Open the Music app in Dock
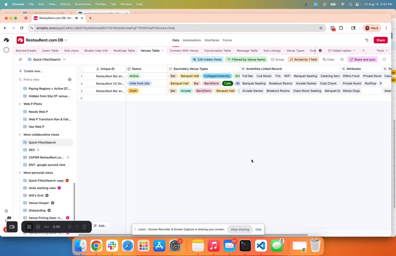 click(x=213, y=246)
